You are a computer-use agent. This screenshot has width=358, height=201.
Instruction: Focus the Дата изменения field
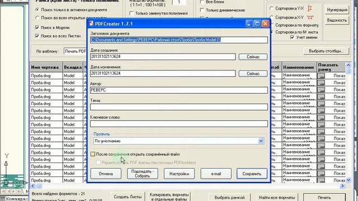coord(163,73)
